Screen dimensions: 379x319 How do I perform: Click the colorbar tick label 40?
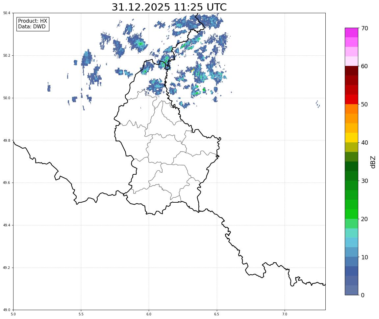click(x=365, y=143)
